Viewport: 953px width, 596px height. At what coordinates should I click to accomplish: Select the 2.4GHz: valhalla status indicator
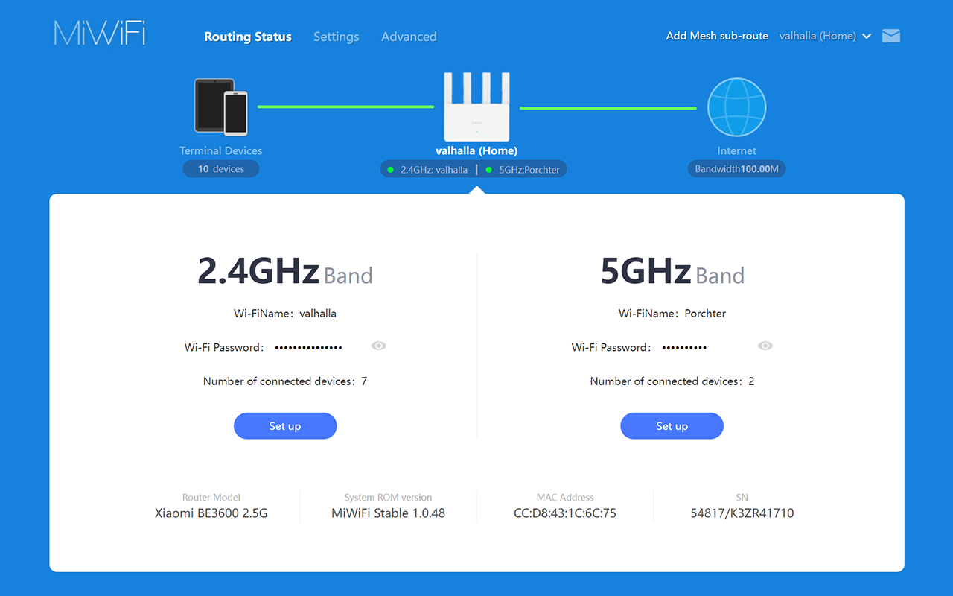[x=428, y=170]
